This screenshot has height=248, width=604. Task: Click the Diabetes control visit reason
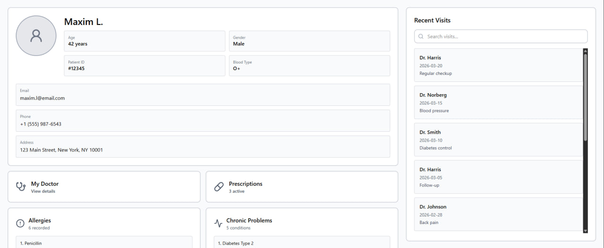pyautogui.click(x=436, y=148)
